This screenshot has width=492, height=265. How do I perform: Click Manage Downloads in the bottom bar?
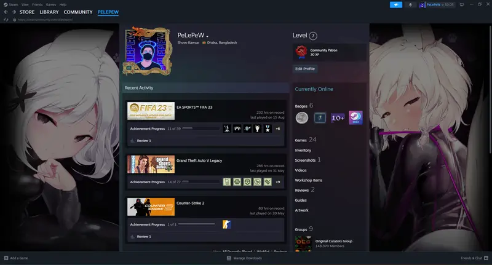tap(246, 258)
